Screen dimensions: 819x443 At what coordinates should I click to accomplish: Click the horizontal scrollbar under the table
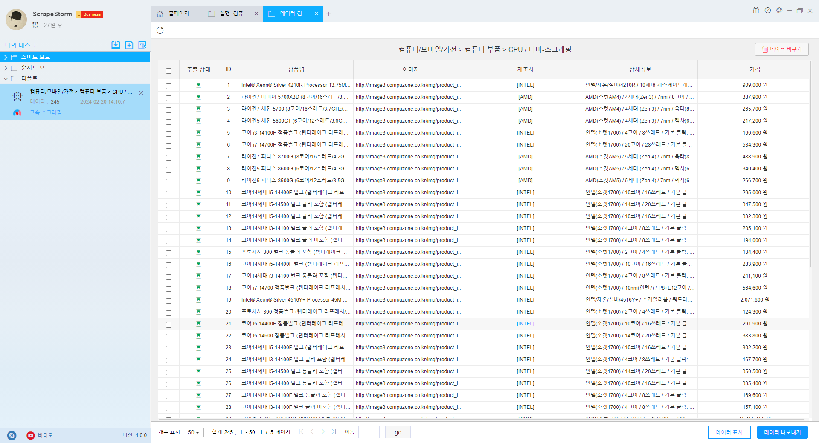(481, 420)
